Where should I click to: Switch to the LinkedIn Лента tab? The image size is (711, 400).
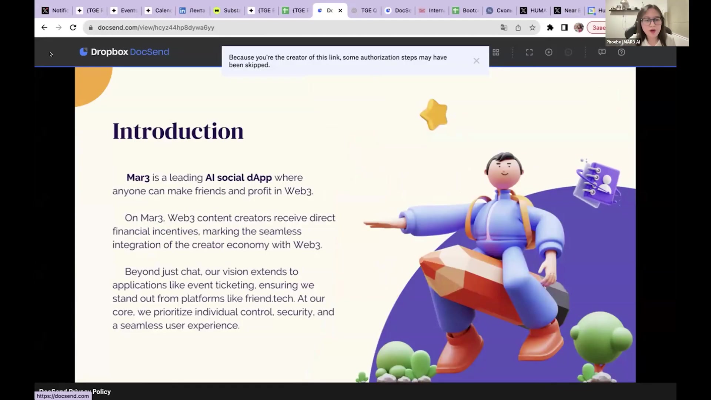click(193, 10)
